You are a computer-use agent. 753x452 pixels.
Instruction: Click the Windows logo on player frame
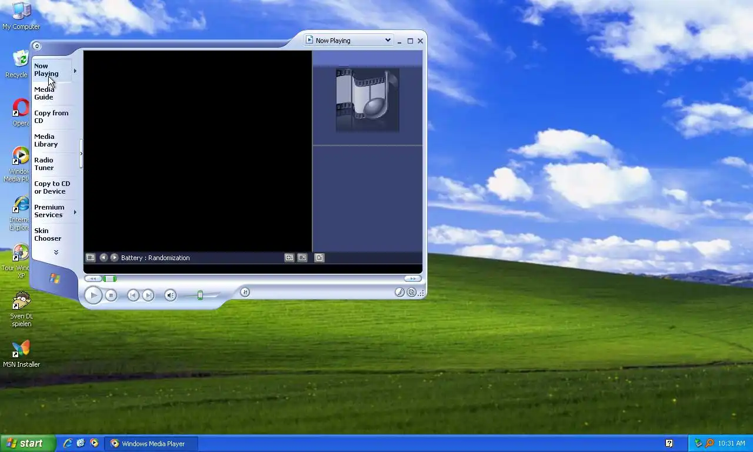[x=55, y=278]
